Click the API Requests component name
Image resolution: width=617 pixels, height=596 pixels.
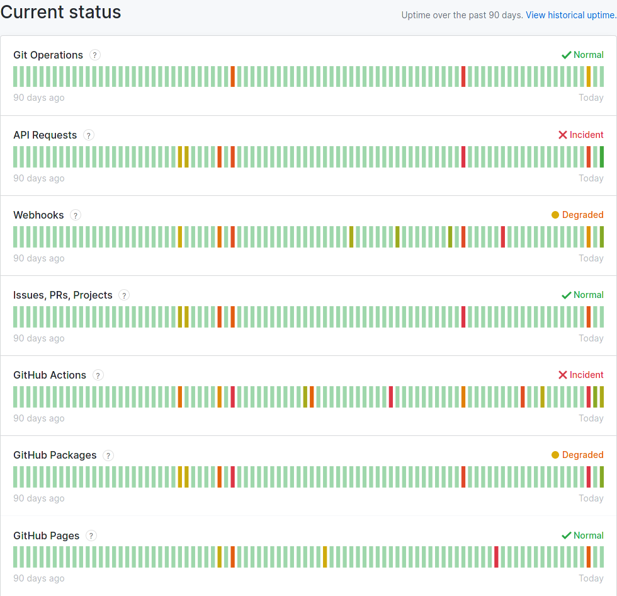(x=45, y=135)
